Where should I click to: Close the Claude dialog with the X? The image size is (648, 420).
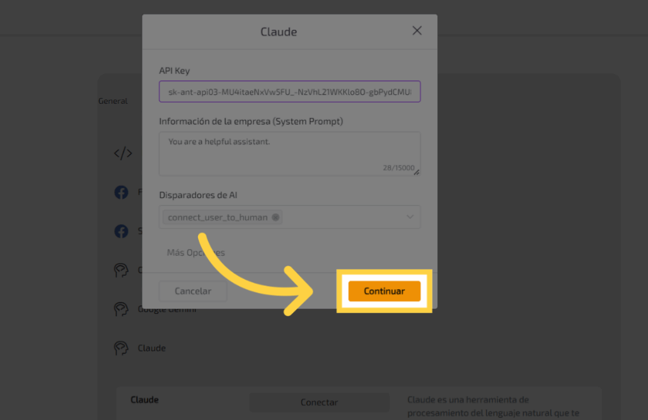coord(417,31)
